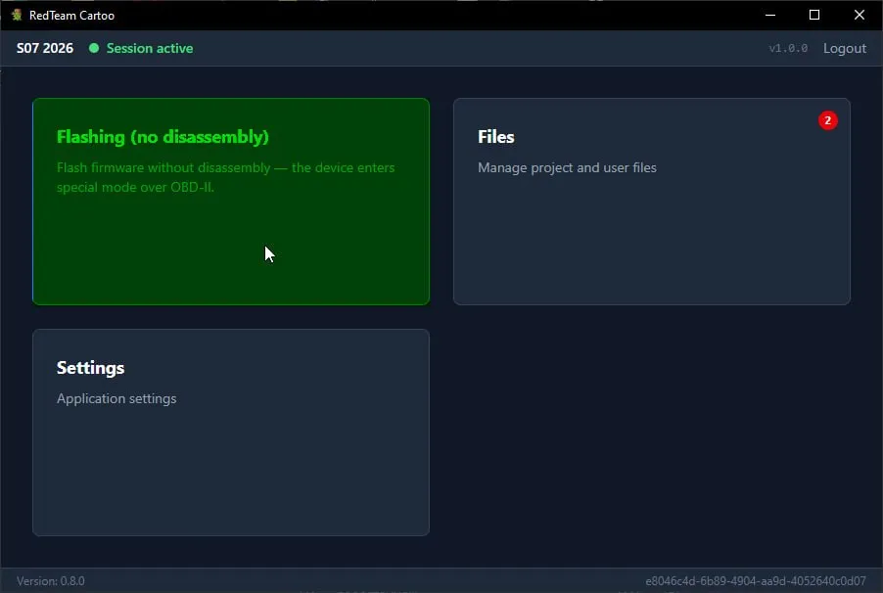883x593 pixels.
Task: Click the 'RedTeam Cartoo' window title
Action: tap(71, 16)
